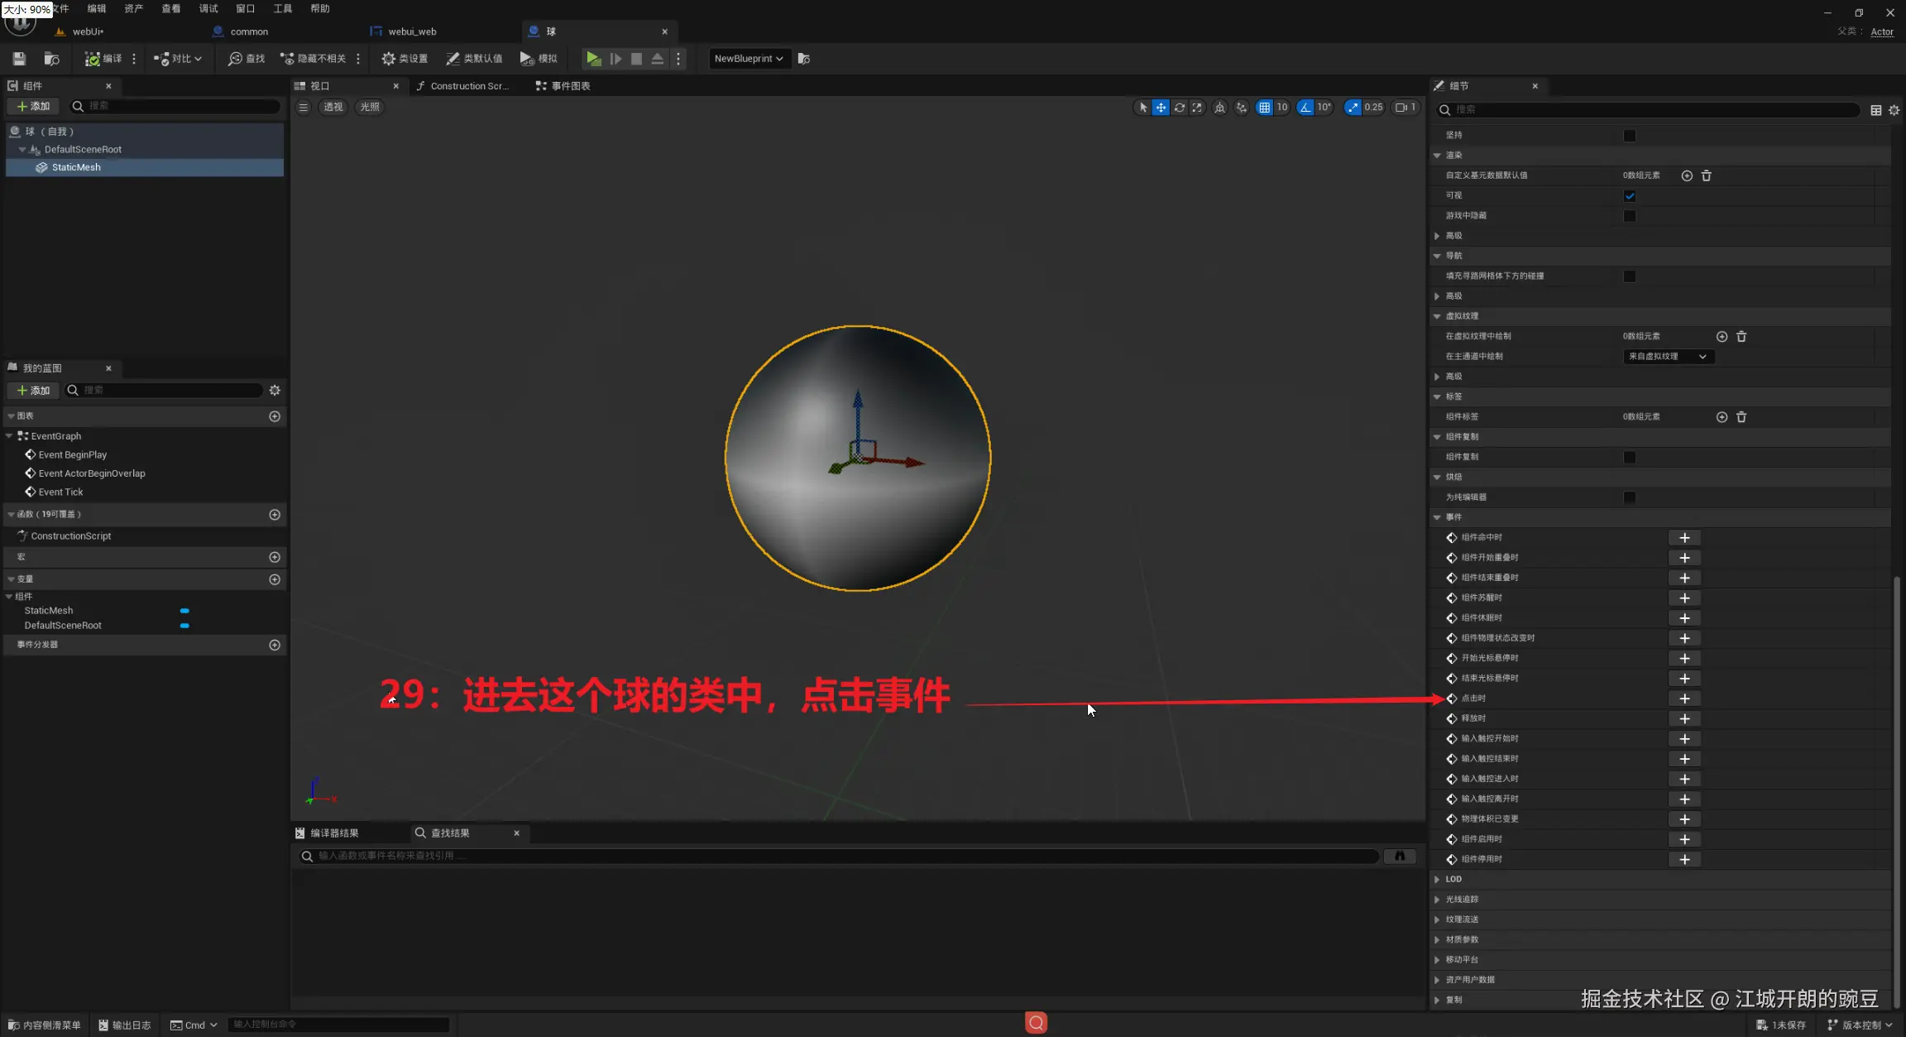The width and height of the screenshot is (1906, 1037).
Task: Switch to the 事件图表 tab
Action: coord(563,86)
